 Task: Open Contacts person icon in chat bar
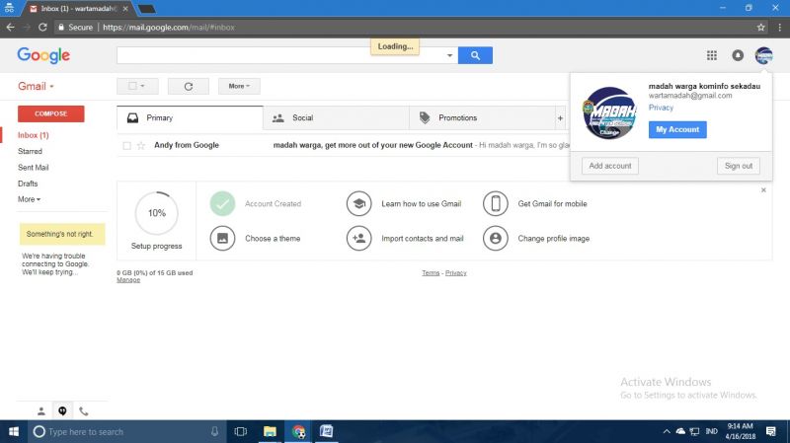(41, 411)
